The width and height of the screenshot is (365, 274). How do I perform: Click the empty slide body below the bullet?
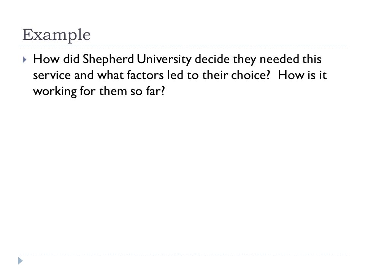(x=182, y=175)
